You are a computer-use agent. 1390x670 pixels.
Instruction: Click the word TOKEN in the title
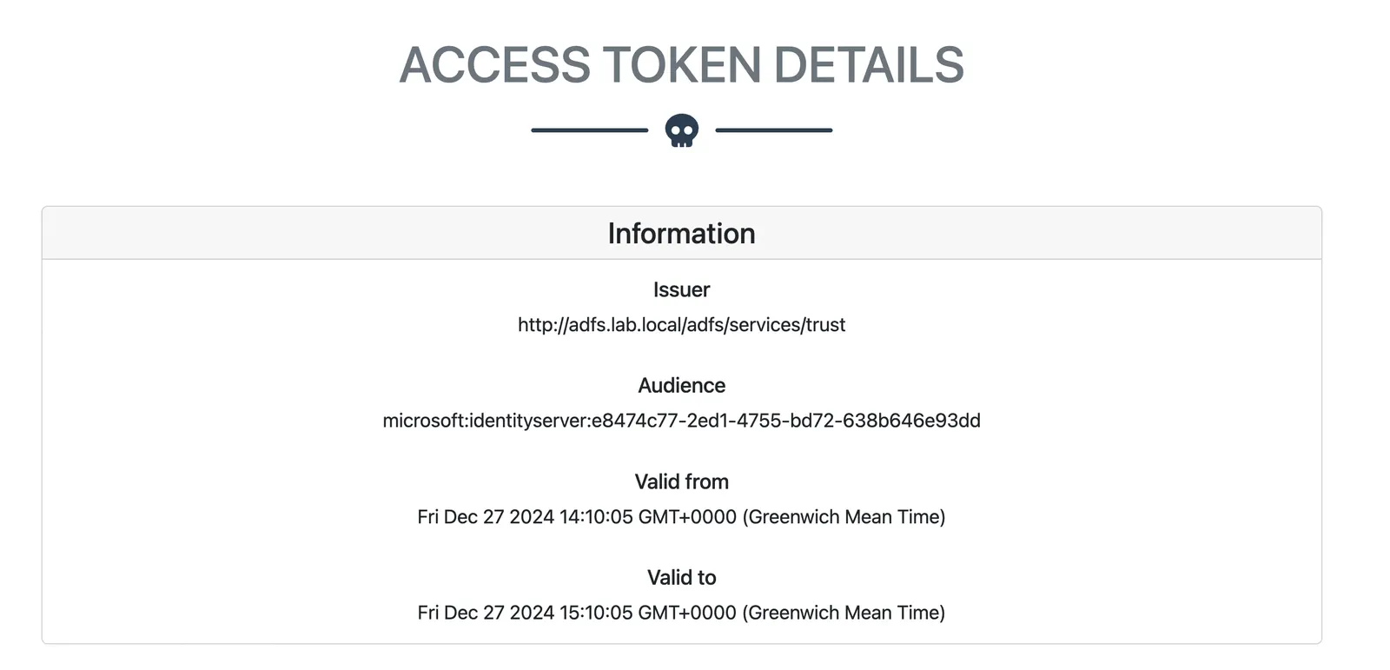click(x=682, y=65)
